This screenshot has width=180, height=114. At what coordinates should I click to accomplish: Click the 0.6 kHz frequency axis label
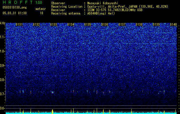(x=3, y=108)
